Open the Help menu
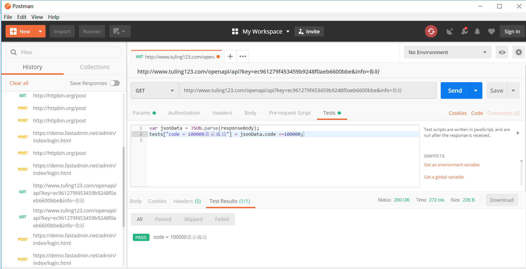Viewport: 526px width, 269px height. tap(54, 17)
